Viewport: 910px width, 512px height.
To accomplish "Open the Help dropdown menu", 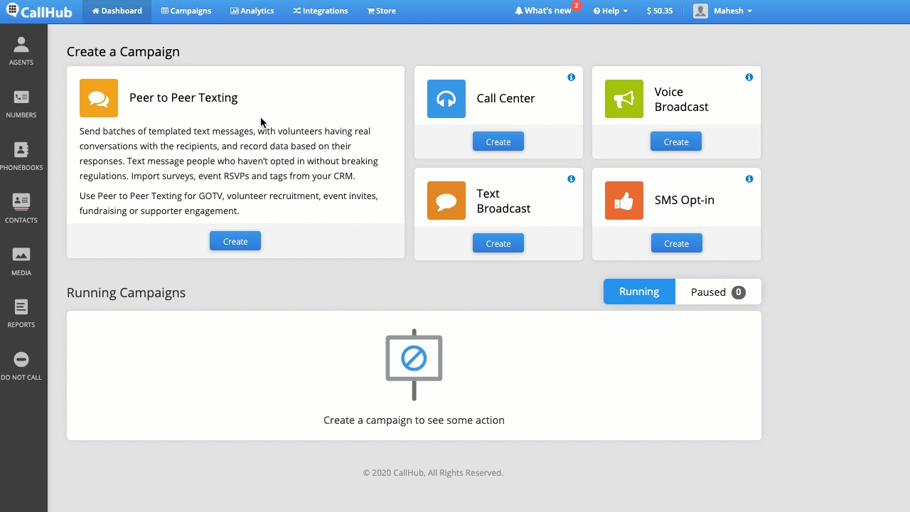I will tap(611, 11).
